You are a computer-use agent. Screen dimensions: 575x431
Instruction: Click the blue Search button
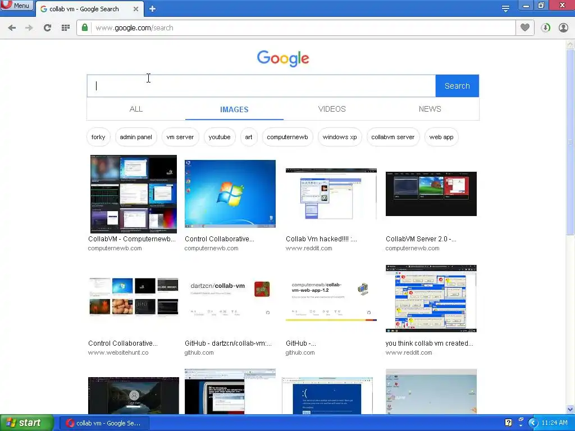tap(457, 86)
